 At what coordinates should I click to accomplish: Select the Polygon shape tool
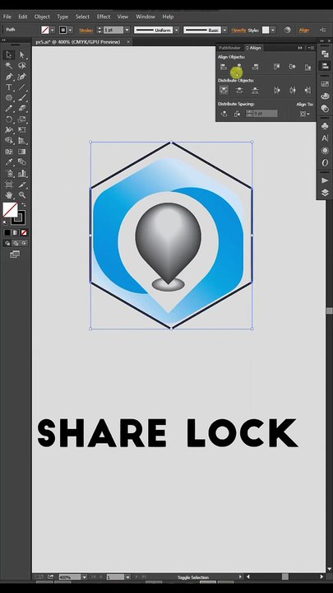pos(9,97)
